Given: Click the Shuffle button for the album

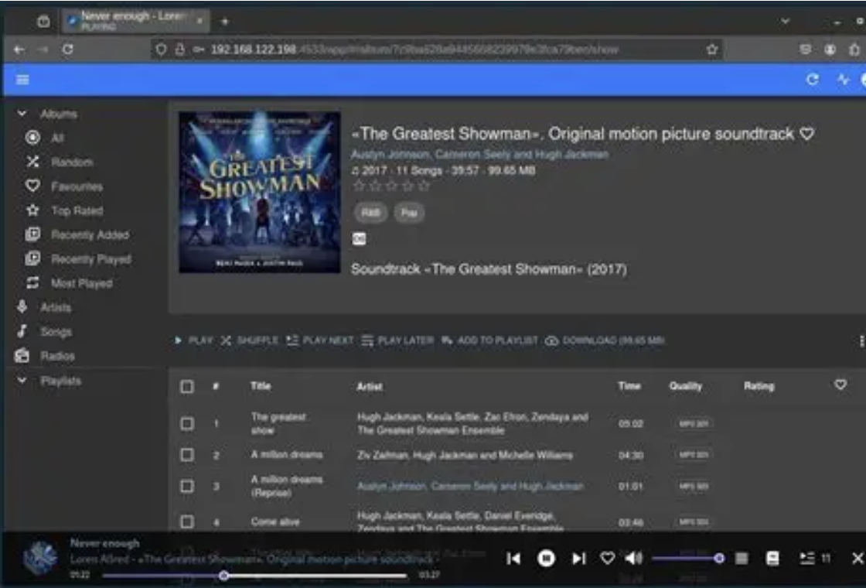Looking at the screenshot, I should point(249,340).
